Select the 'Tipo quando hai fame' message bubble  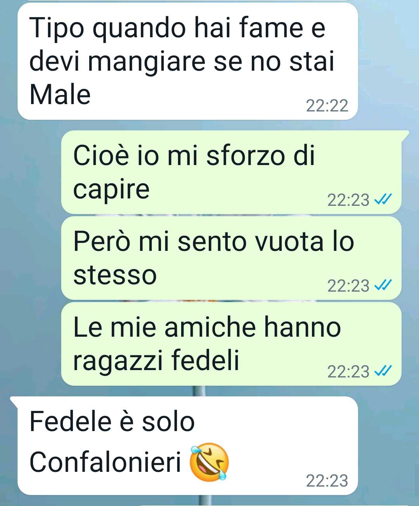[x=188, y=61]
